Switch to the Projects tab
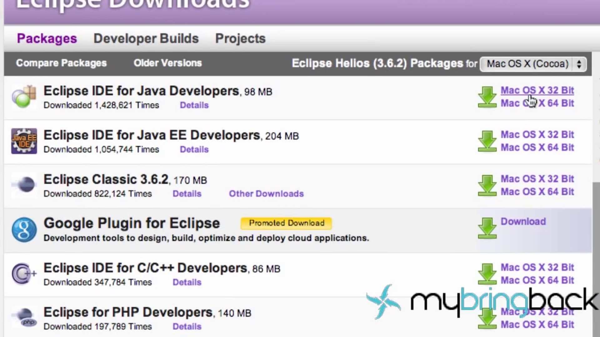This screenshot has width=600, height=337. click(240, 38)
